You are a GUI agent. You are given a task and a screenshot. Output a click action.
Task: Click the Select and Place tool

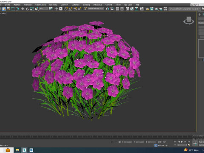37,9
